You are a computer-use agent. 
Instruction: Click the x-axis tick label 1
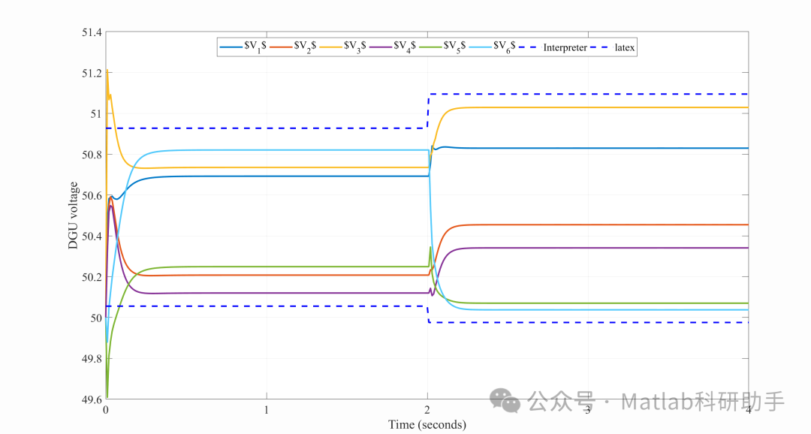tap(267, 410)
